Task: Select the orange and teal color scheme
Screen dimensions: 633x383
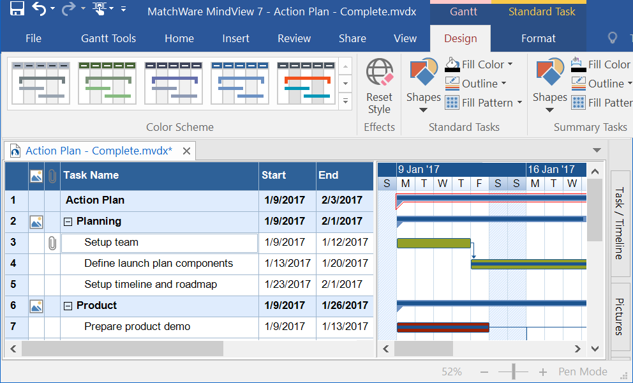Action: point(306,83)
